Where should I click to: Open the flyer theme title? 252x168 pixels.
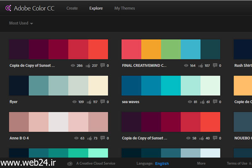13,102
